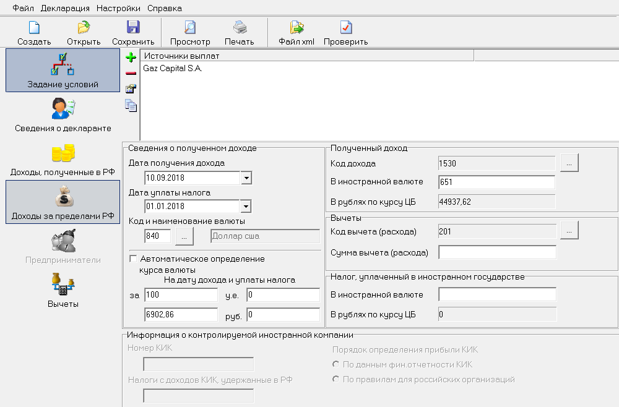619x407 pixels.
Task: Open Доходы, полученные в РФ section
Action: click(63, 158)
